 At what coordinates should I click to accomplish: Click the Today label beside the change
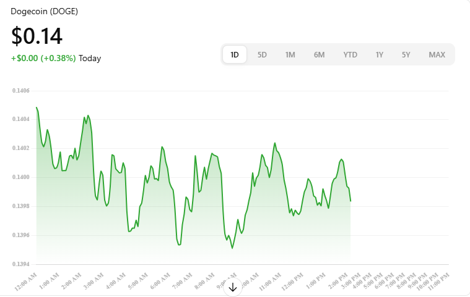[90, 58]
